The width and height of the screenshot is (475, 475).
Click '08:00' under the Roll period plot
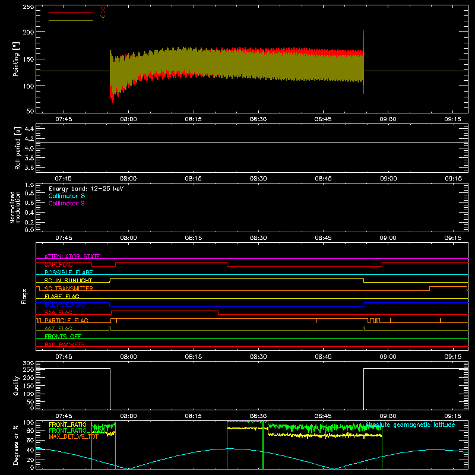(x=128, y=179)
